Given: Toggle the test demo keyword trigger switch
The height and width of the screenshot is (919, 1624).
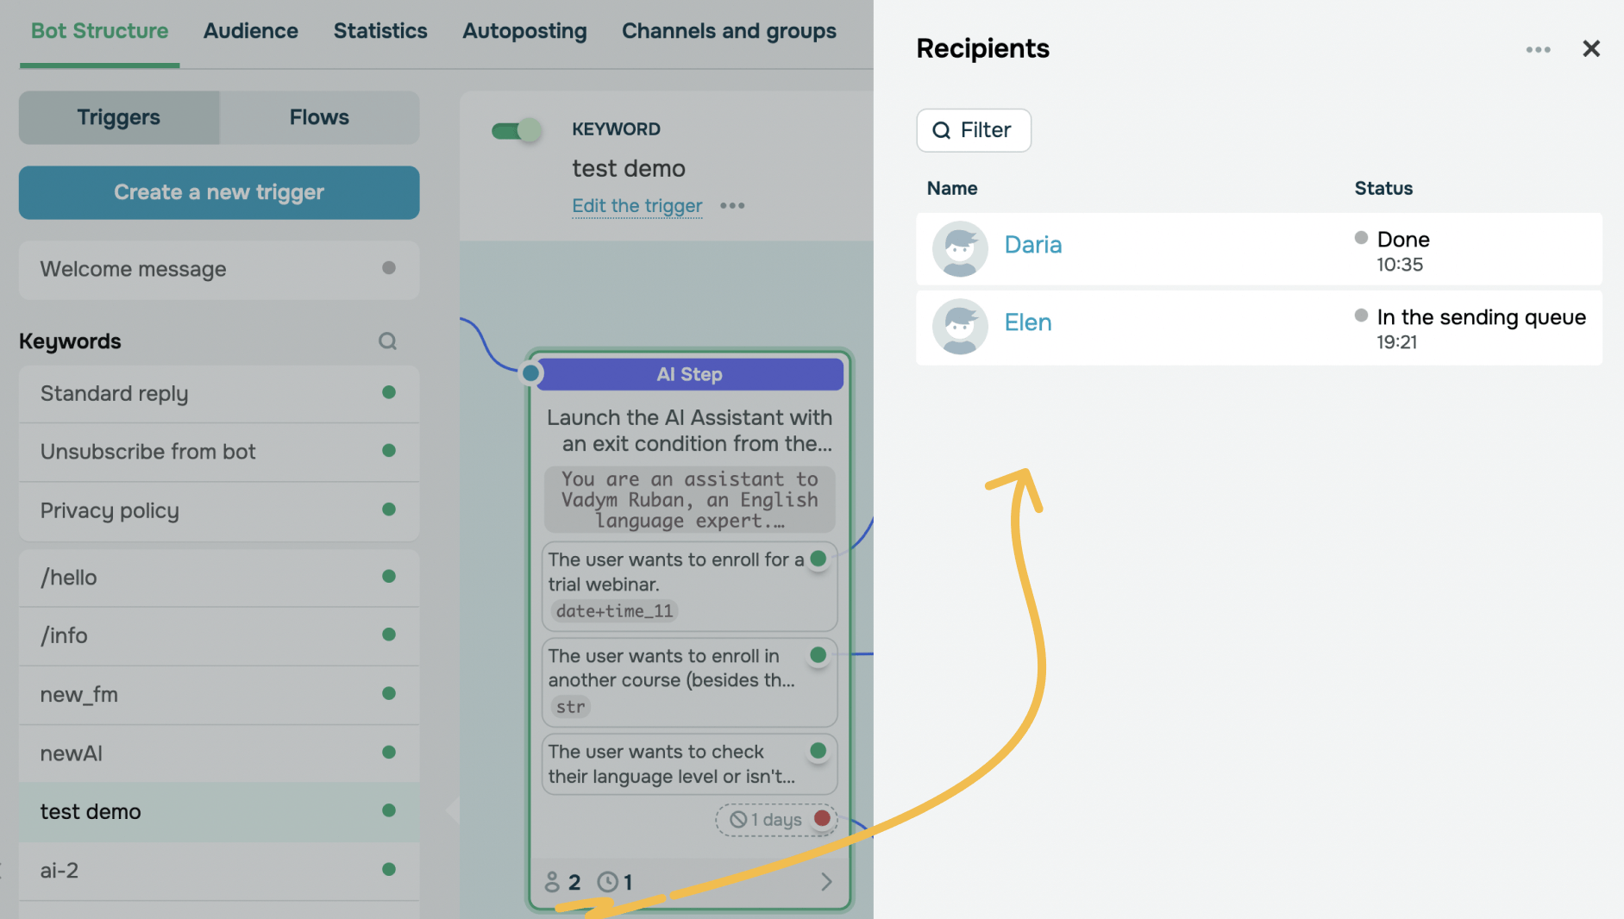Looking at the screenshot, I should point(516,131).
